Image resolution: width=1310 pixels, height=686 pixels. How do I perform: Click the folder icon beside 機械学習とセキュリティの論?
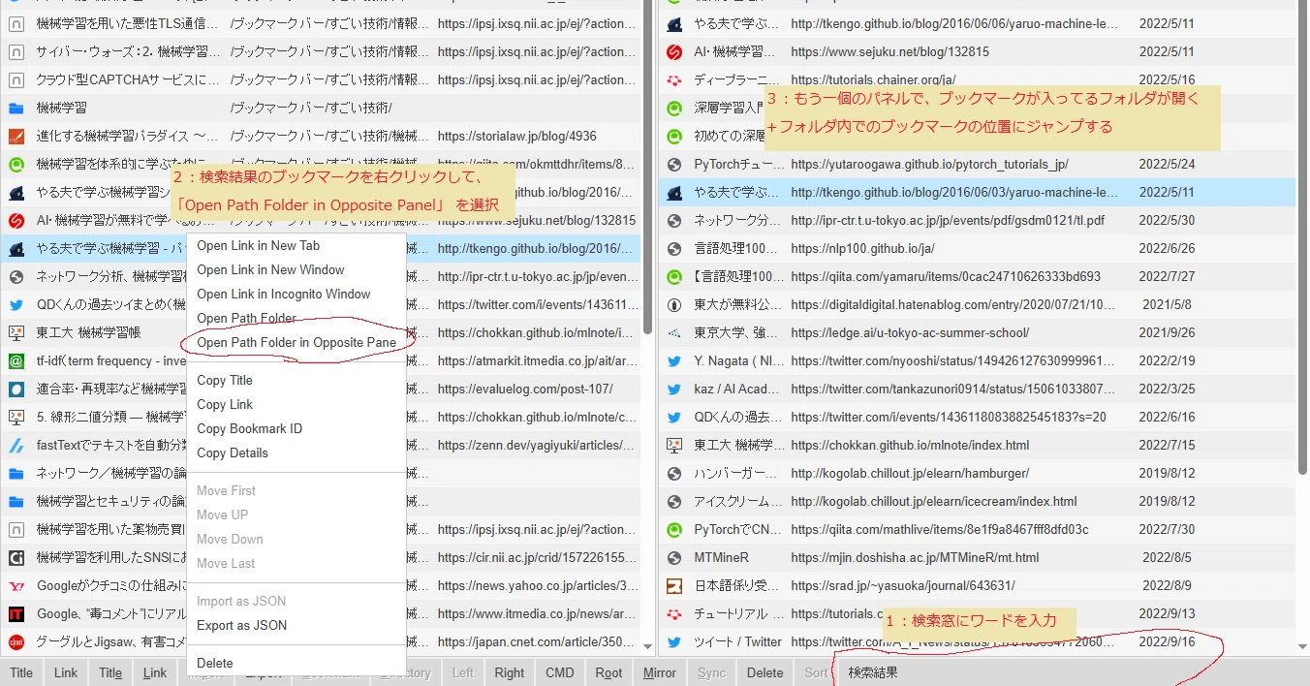pyautogui.click(x=16, y=501)
